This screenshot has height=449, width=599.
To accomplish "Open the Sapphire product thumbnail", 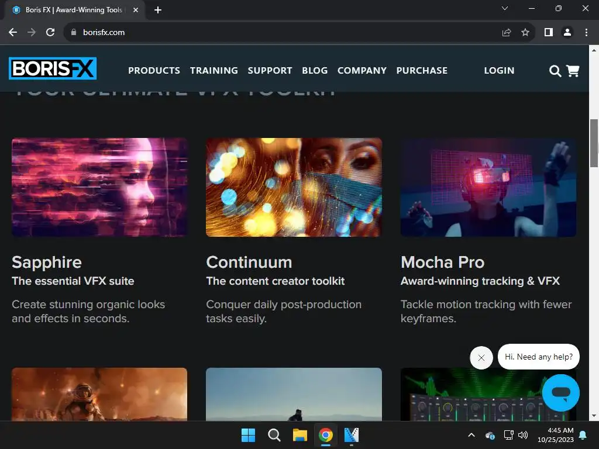I will [99, 188].
